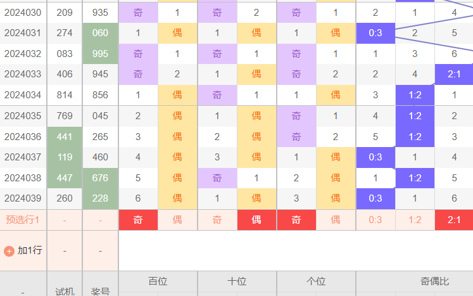Screen dimensions: 473x296
Task: Click green test number 441 in row 2024036
Action: pyautogui.click(x=65, y=137)
